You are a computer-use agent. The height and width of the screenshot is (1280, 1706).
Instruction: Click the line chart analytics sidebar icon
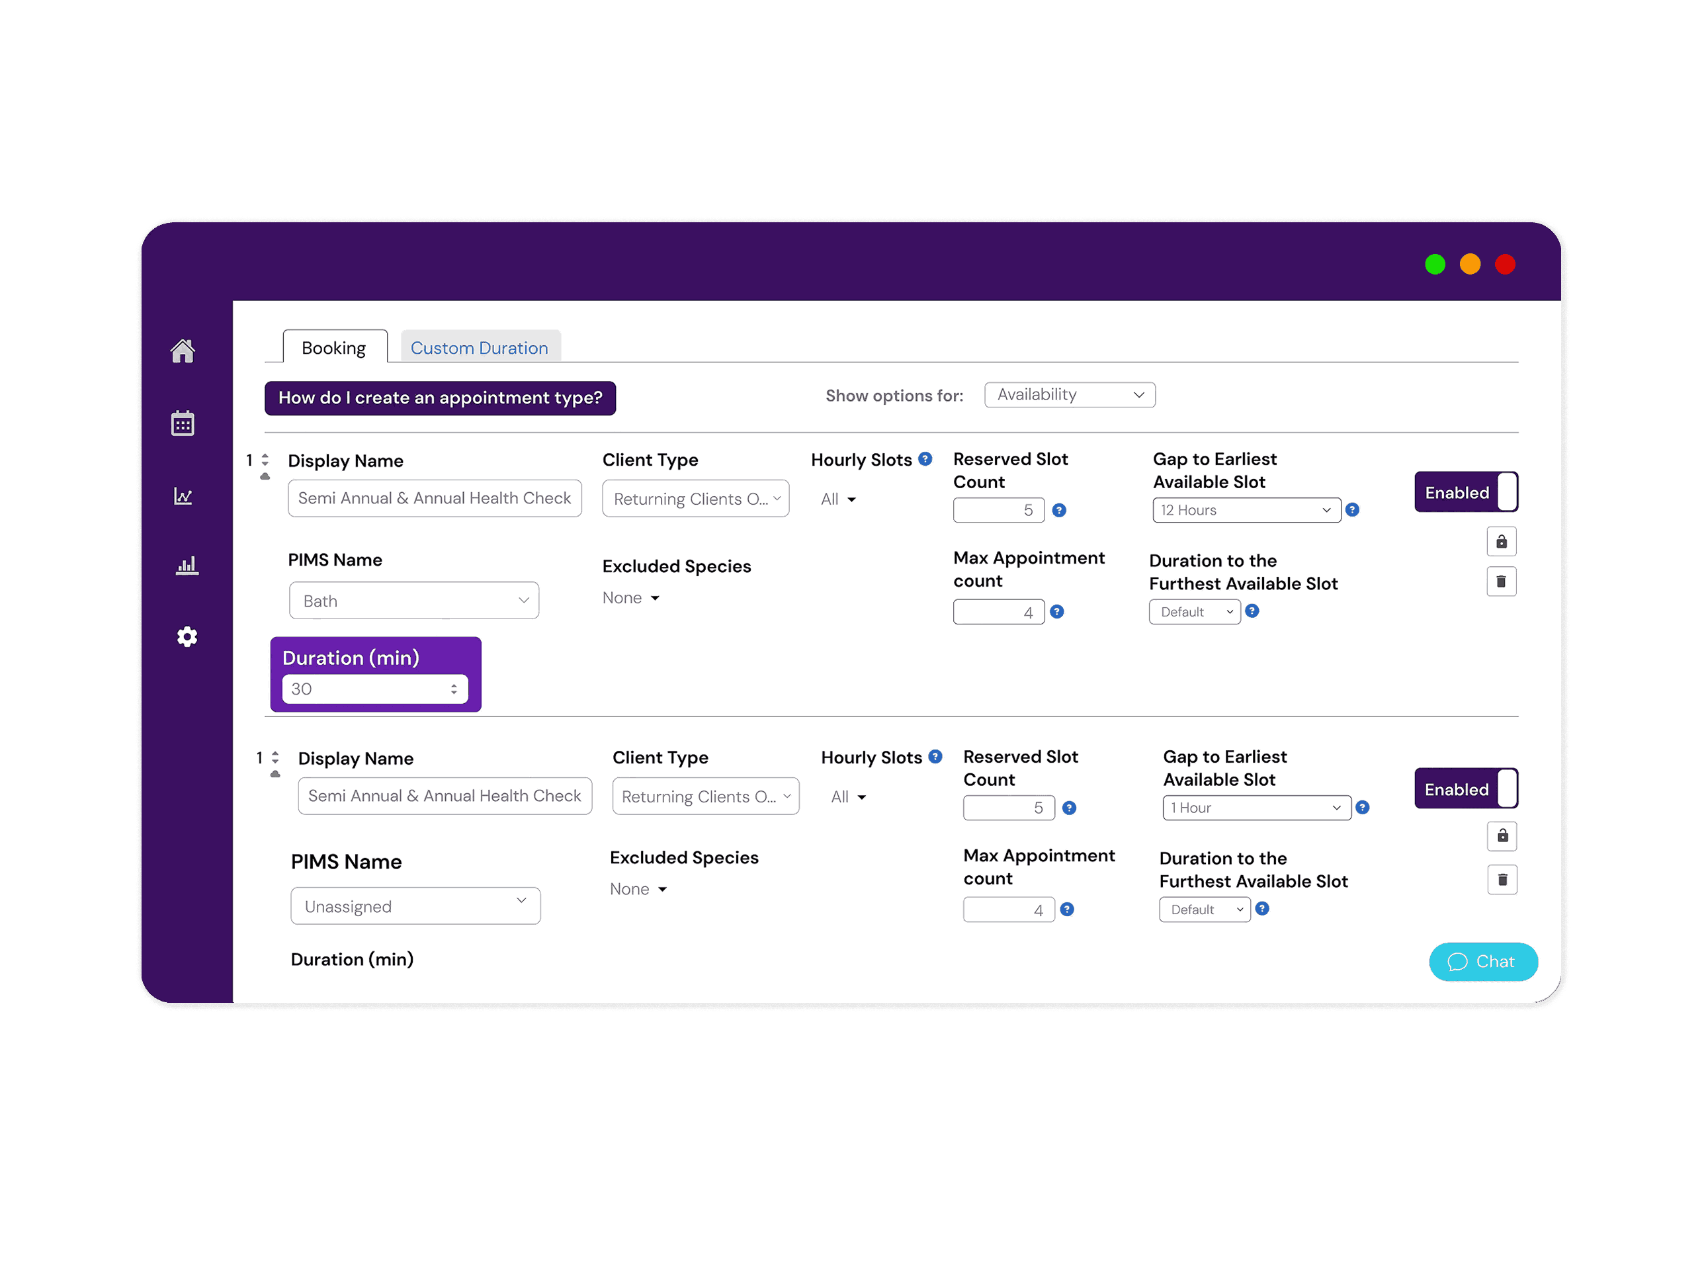click(183, 496)
